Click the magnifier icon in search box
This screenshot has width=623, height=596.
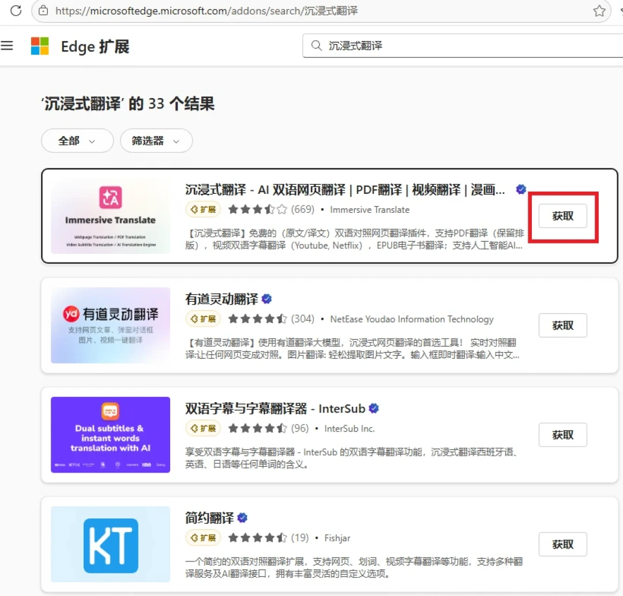click(316, 46)
